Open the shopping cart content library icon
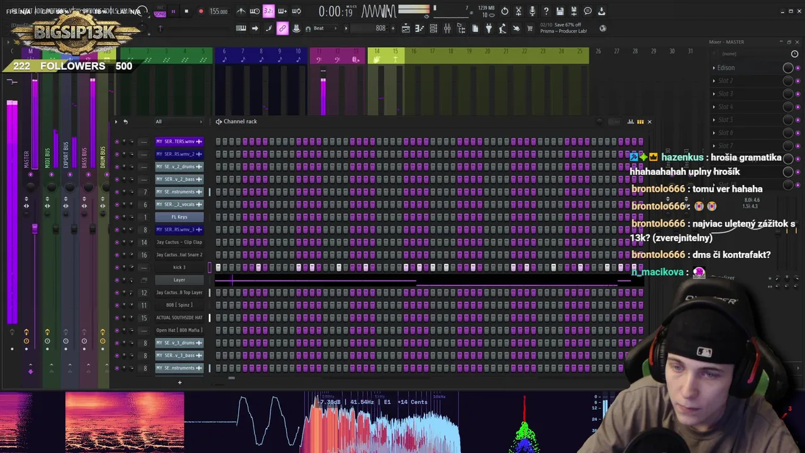 pyautogui.click(x=530, y=28)
